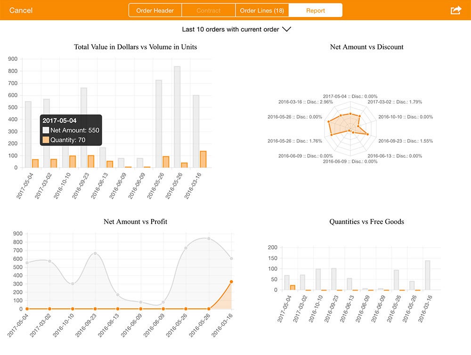Screen dimensions: 471x355
Task: Click the disabled Contract tab
Action: click(208, 10)
